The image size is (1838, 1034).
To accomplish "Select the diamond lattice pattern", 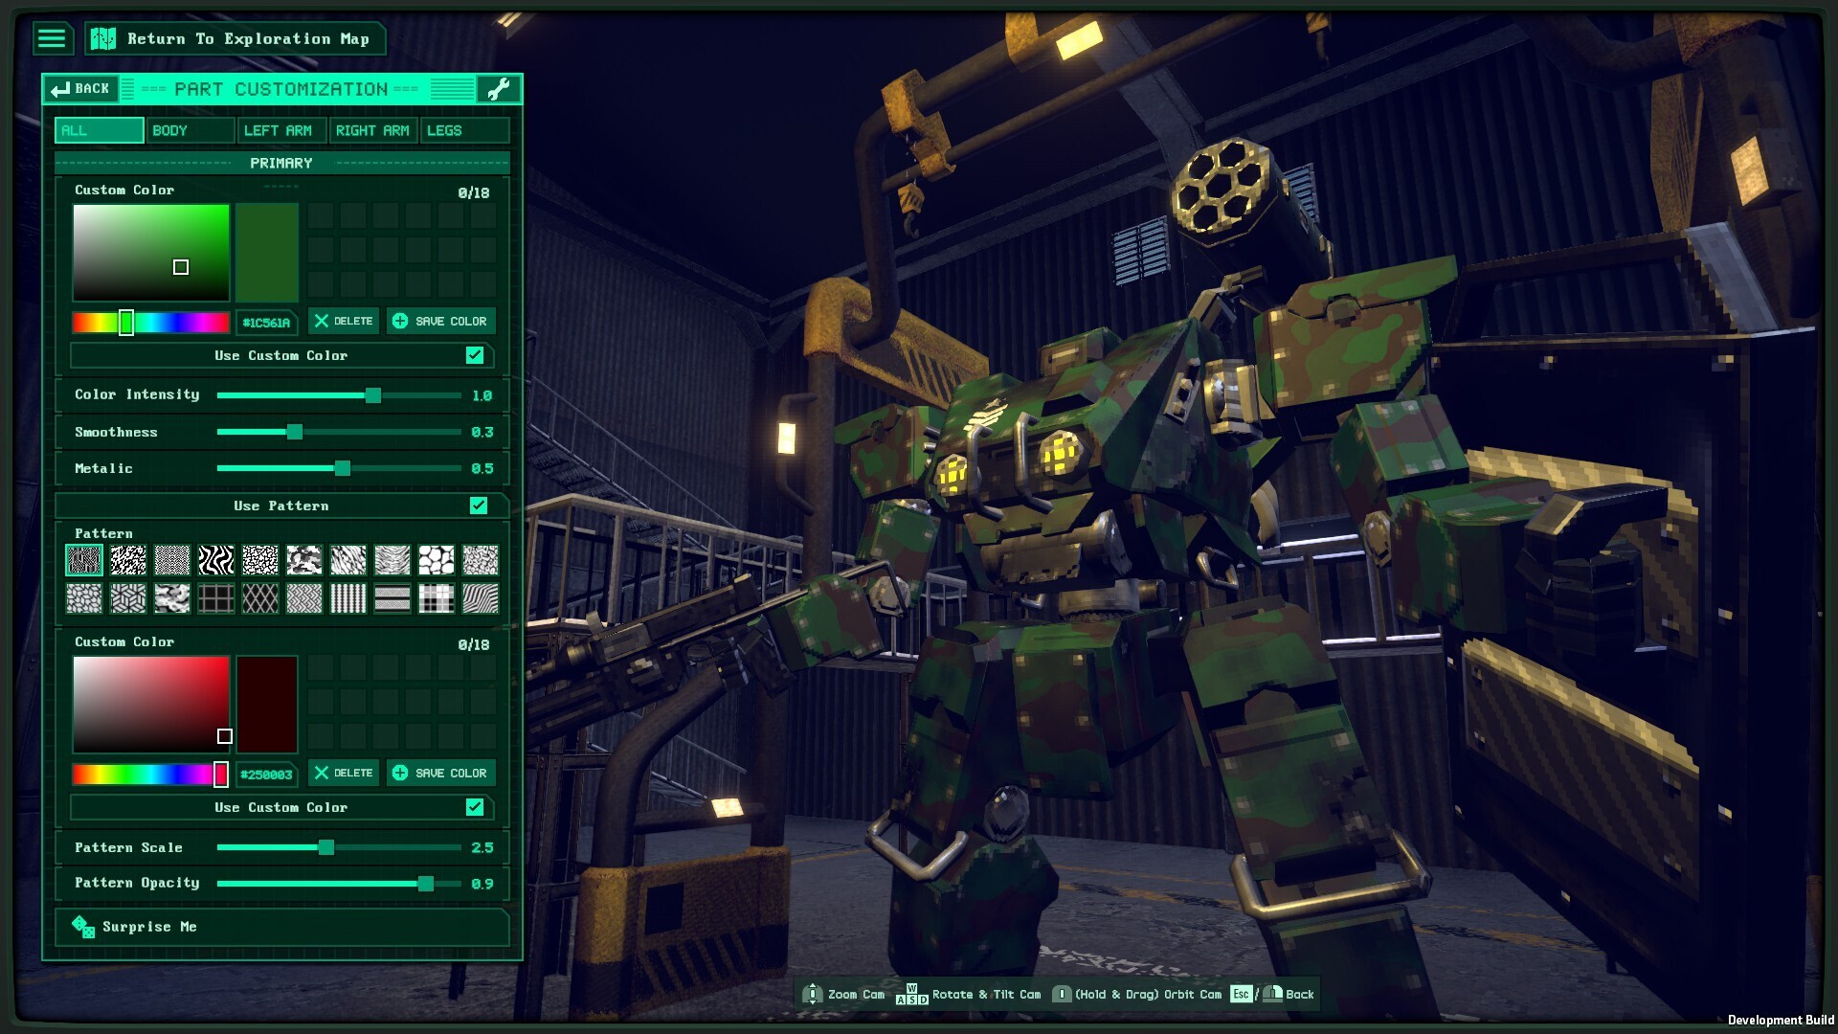I will (260, 599).
